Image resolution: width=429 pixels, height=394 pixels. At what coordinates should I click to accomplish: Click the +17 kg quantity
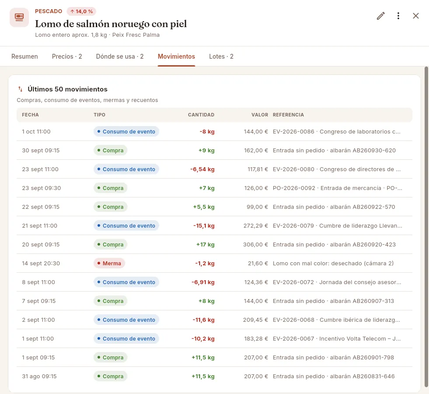click(205, 245)
